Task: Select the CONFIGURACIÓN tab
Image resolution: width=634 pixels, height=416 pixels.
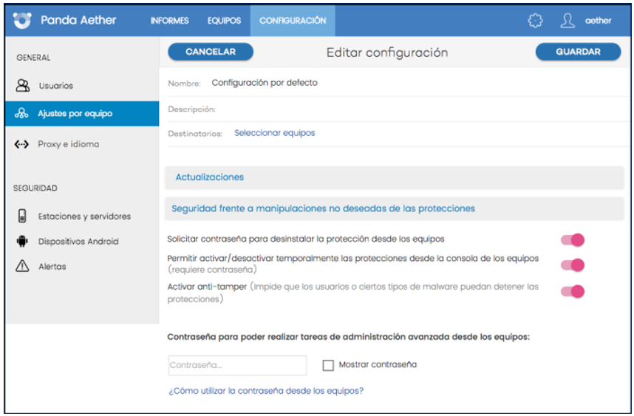Action: pos(293,21)
